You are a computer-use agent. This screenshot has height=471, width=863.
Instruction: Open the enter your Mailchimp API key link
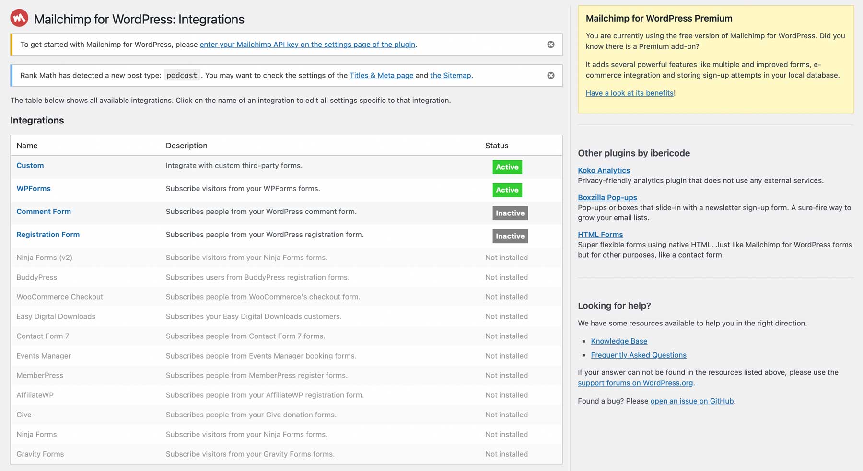coord(307,45)
